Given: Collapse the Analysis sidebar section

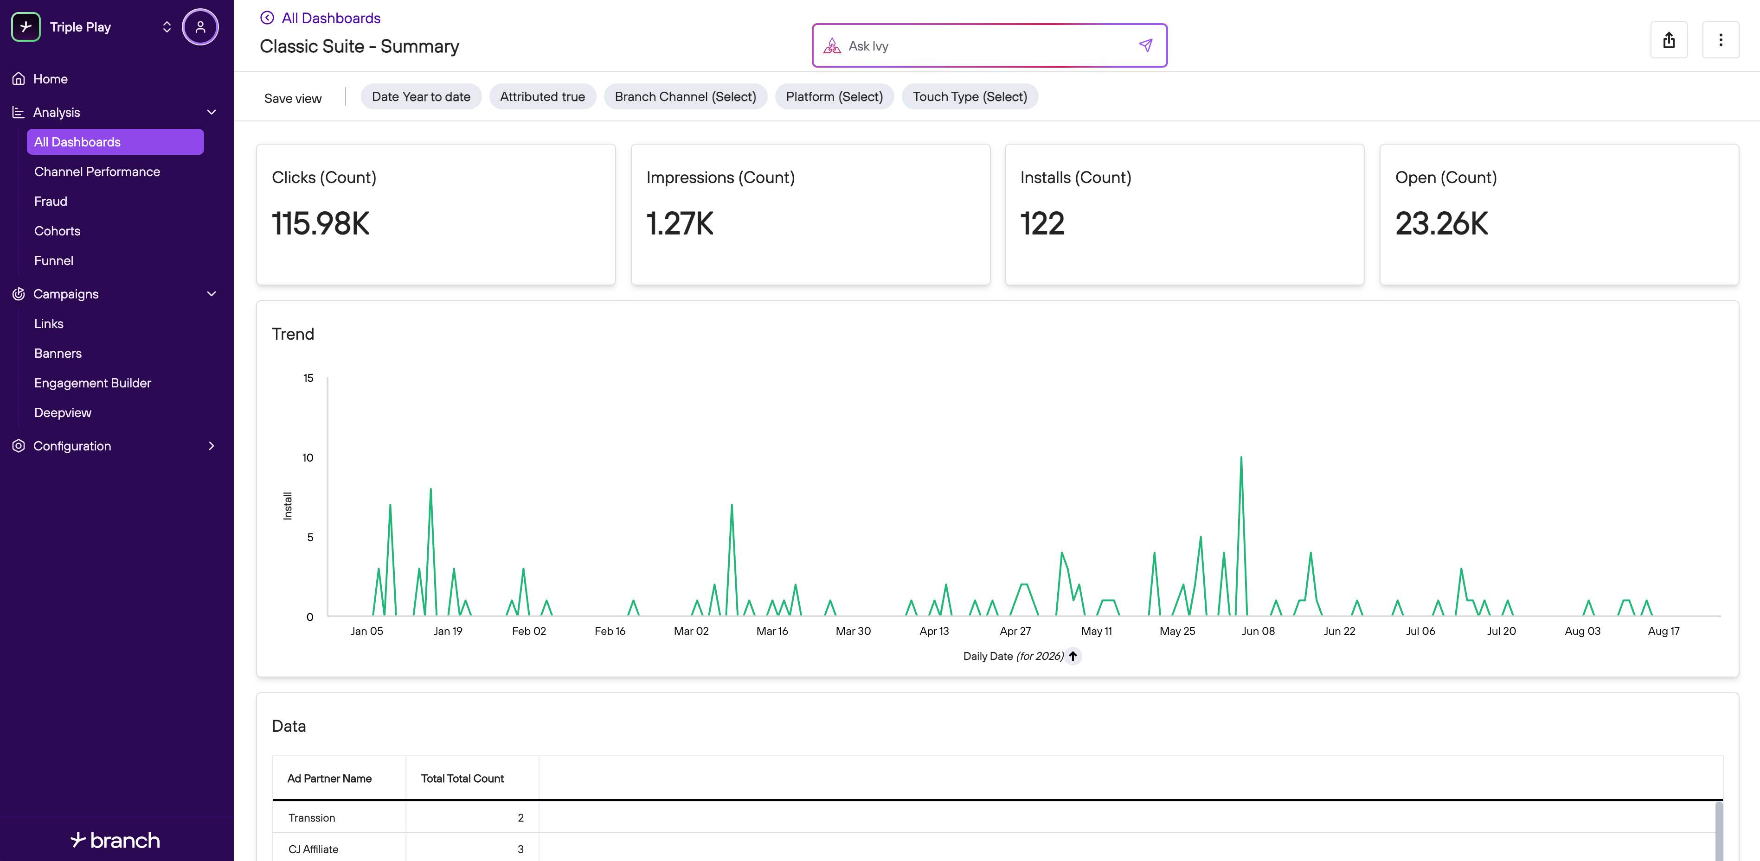Looking at the screenshot, I should pyautogui.click(x=211, y=112).
